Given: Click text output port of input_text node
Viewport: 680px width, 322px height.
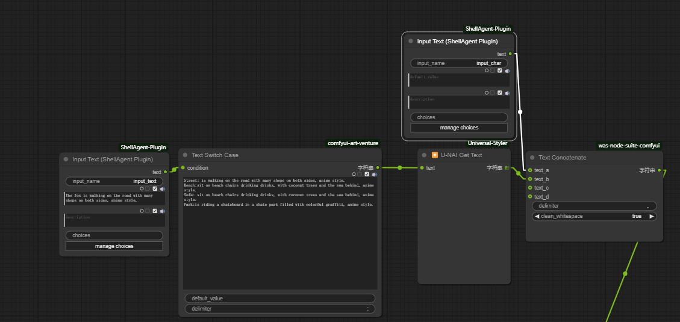Looking at the screenshot, I should 165,172.
